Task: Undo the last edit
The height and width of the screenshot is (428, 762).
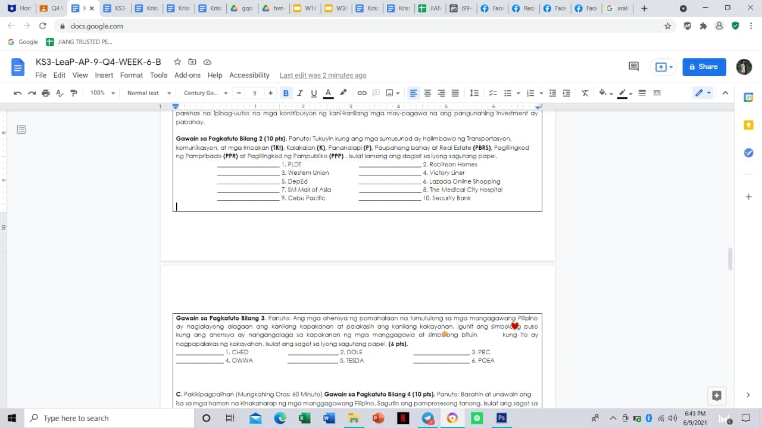Action: point(18,93)
